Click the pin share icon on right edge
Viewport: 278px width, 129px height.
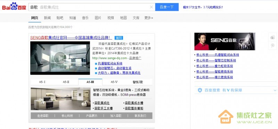[272, 45]
